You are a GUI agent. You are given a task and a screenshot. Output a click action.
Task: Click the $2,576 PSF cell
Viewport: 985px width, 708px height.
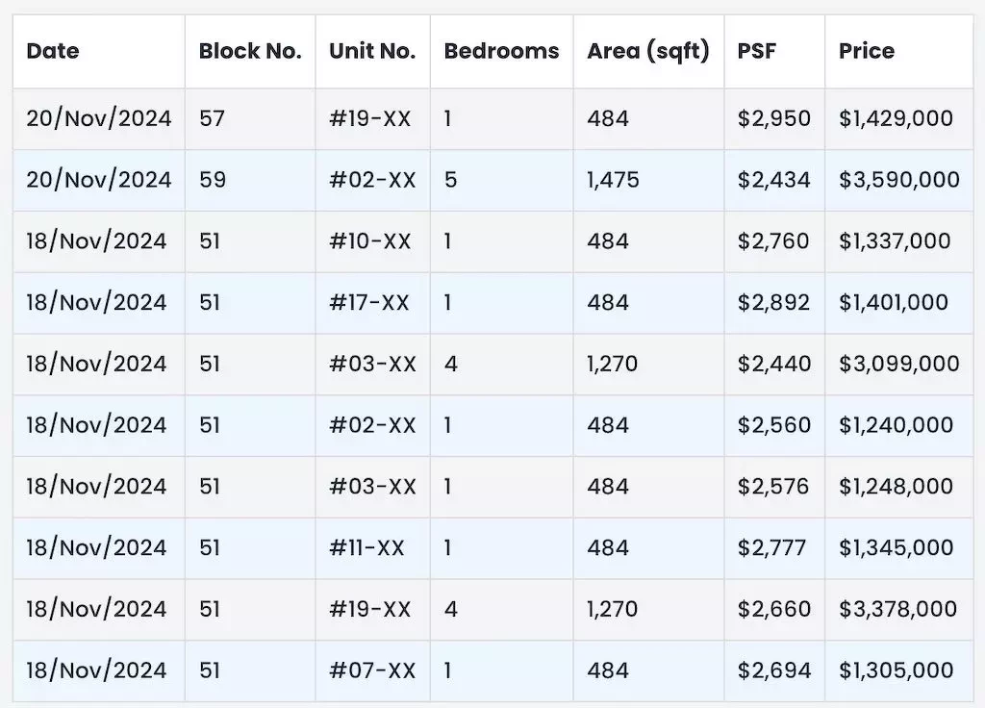[774, 487]
